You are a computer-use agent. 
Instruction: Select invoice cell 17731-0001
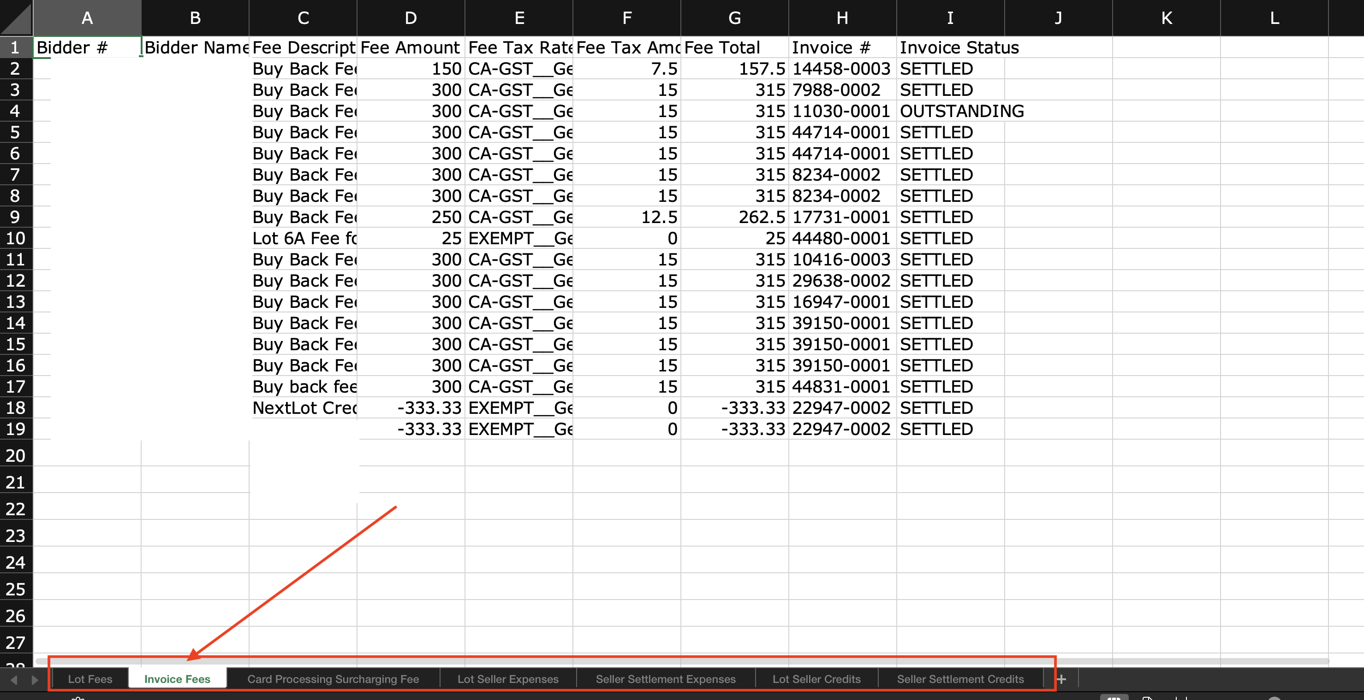[842, 217]
